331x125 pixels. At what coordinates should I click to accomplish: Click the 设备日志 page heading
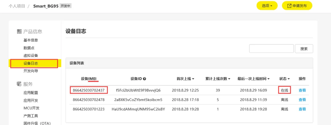[x=76, y=31]
